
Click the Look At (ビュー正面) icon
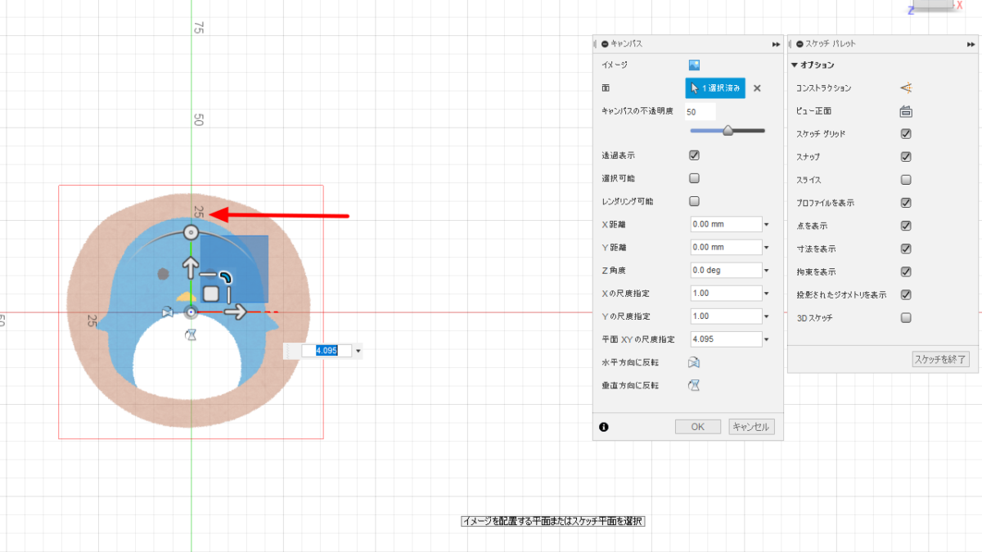click(x=906, y=111)
